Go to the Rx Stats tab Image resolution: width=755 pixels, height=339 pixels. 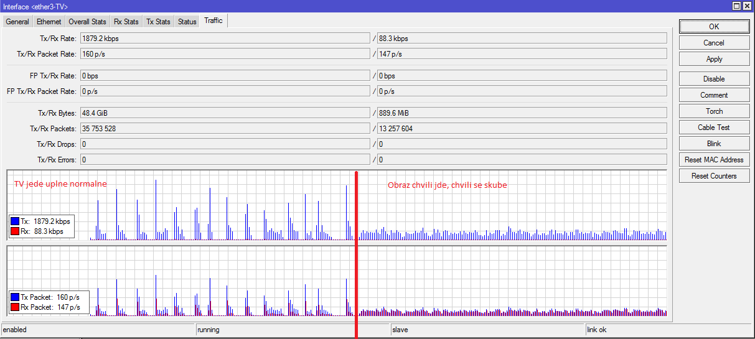coord(126,22)
